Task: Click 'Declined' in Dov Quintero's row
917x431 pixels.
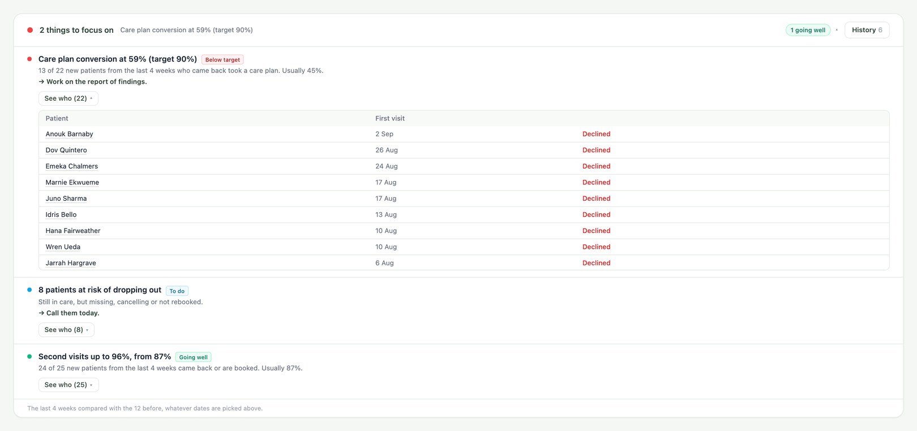Action: click(597, 150)
